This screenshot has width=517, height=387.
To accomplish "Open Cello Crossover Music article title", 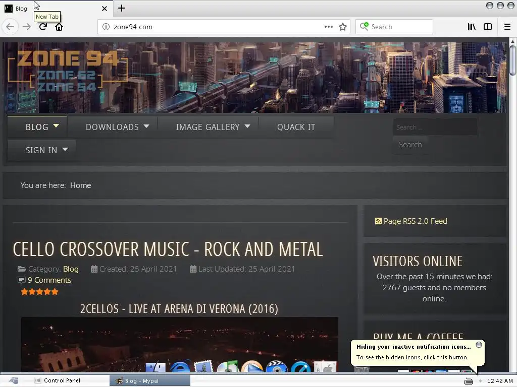I will pyautogui.click(x=168, y=249).
